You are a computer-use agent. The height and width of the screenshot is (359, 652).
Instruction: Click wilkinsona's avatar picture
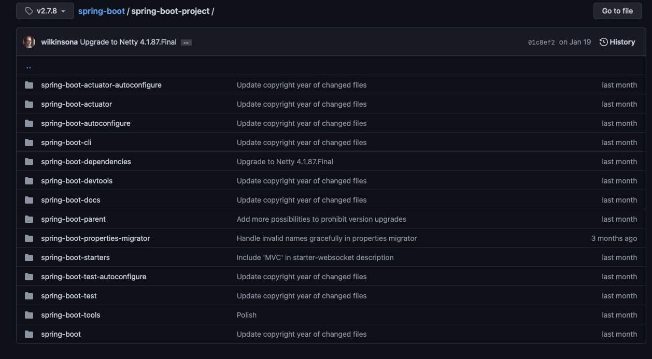tap(29, 42)
